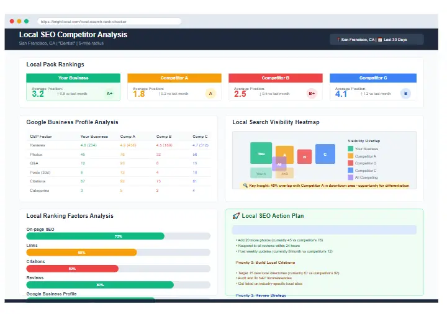Click the faded 'A+B' block in heatmap
The image size is (447, 314).
click(x=284, y=173)
